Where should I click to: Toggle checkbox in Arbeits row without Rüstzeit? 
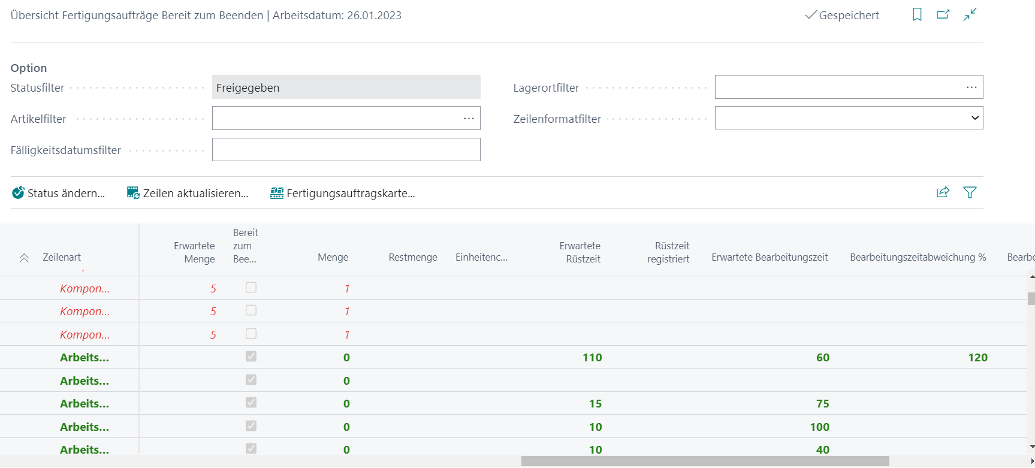(251, 380)
